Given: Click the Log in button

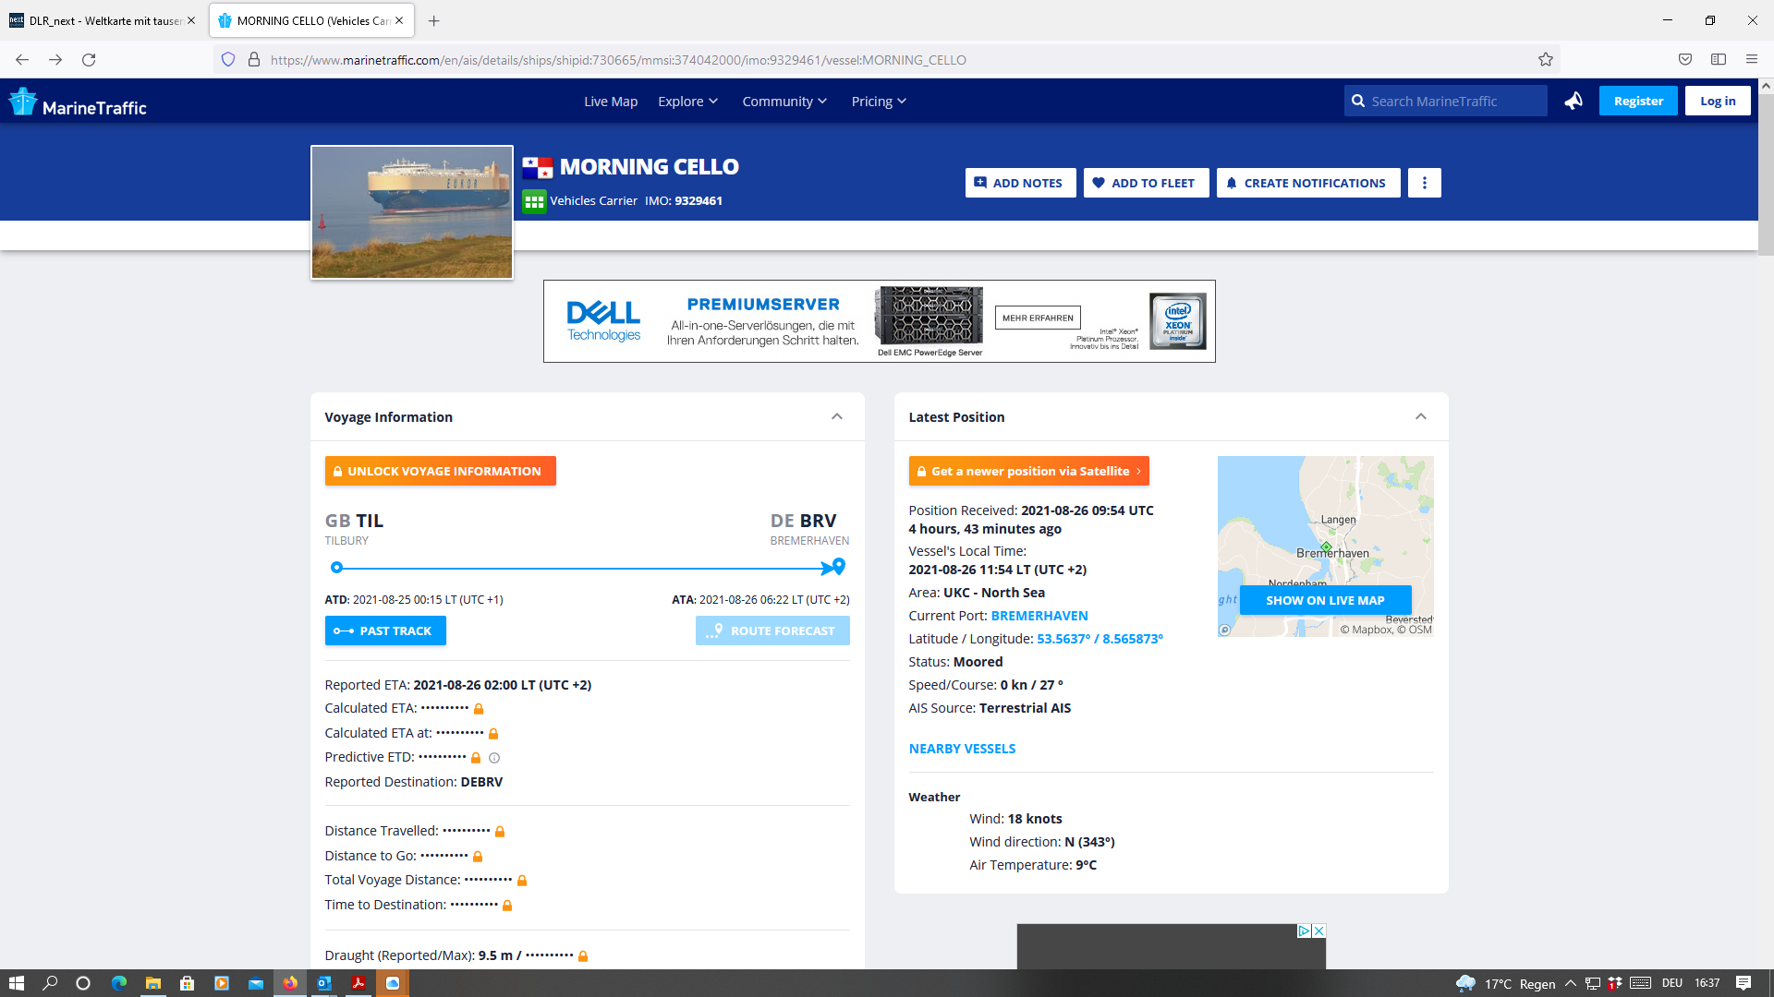Looking at the screenshot, I should pos(1718,101).
